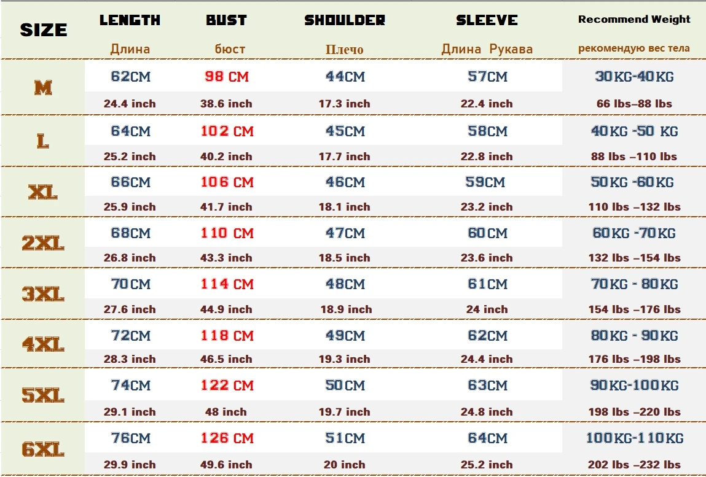
Task: Select the 126 CM bust value
Action: pyautogui.click(x=226, y=438)
